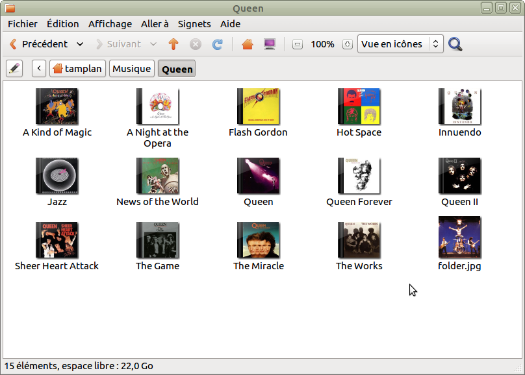Open the Signets menu
525x375 pixels.
tap(194, 24)
